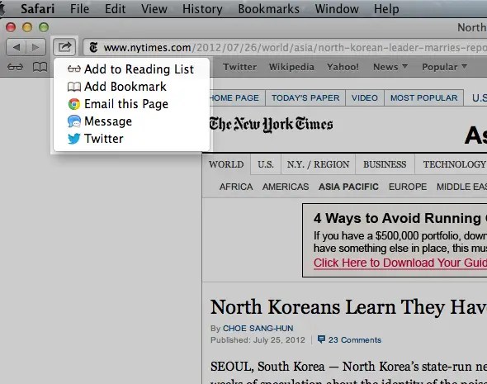Click the Safari Share toolbar button
The width and height of the screenshot is (487, 384).
(x=64, y=47)
